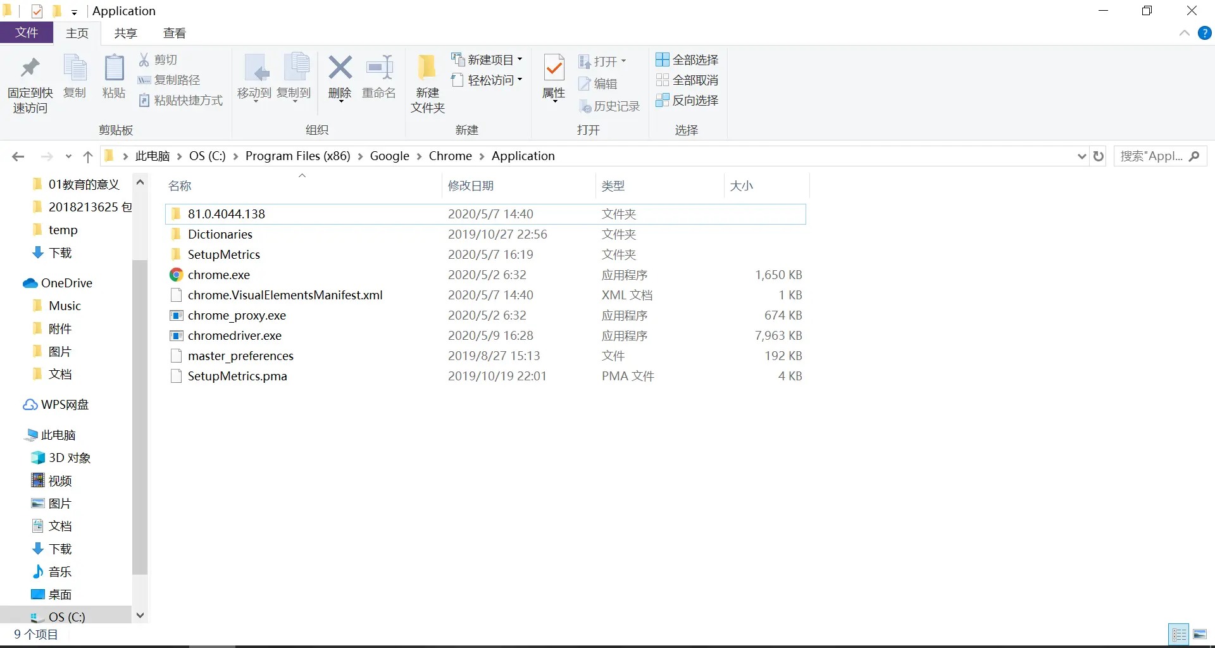Select the SetupMetrics.pma file icon

pos(176,376)
